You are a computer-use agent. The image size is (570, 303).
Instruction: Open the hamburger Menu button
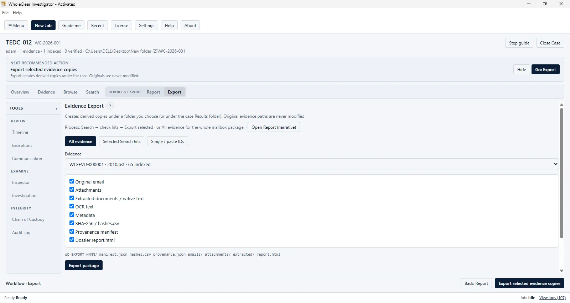pos(16,26)
